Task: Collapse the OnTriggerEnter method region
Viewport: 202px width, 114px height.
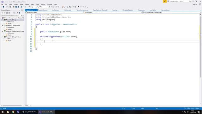Action: 35,37
